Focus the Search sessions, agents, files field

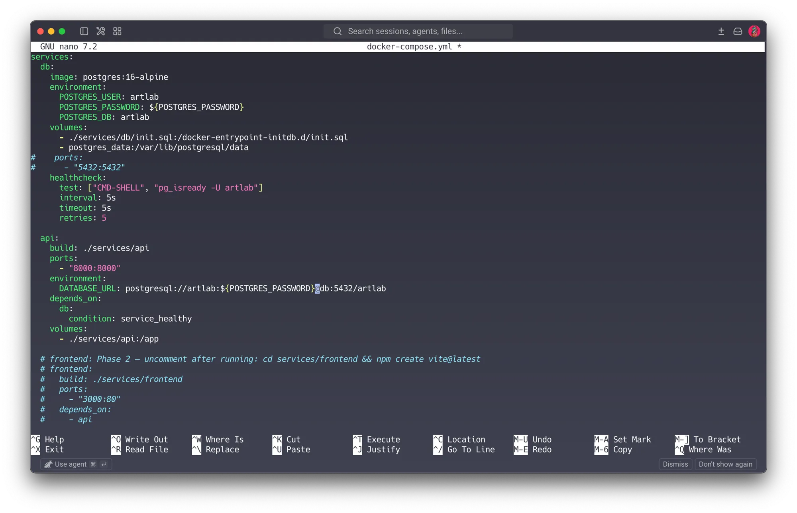point(418,31)
